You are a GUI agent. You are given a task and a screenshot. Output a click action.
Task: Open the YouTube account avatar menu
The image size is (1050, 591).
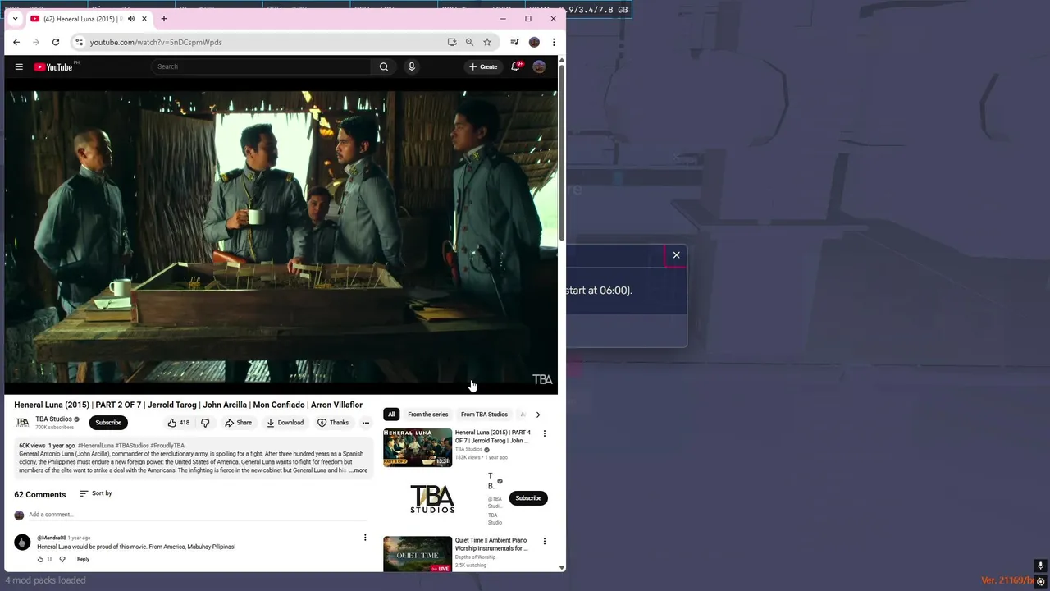pyautogui.click(x=539, y=66)
